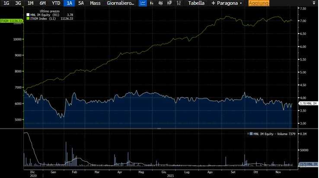Open the top-right options arrow menu
This screenshot has height=178, width=319.
[314, 3]
